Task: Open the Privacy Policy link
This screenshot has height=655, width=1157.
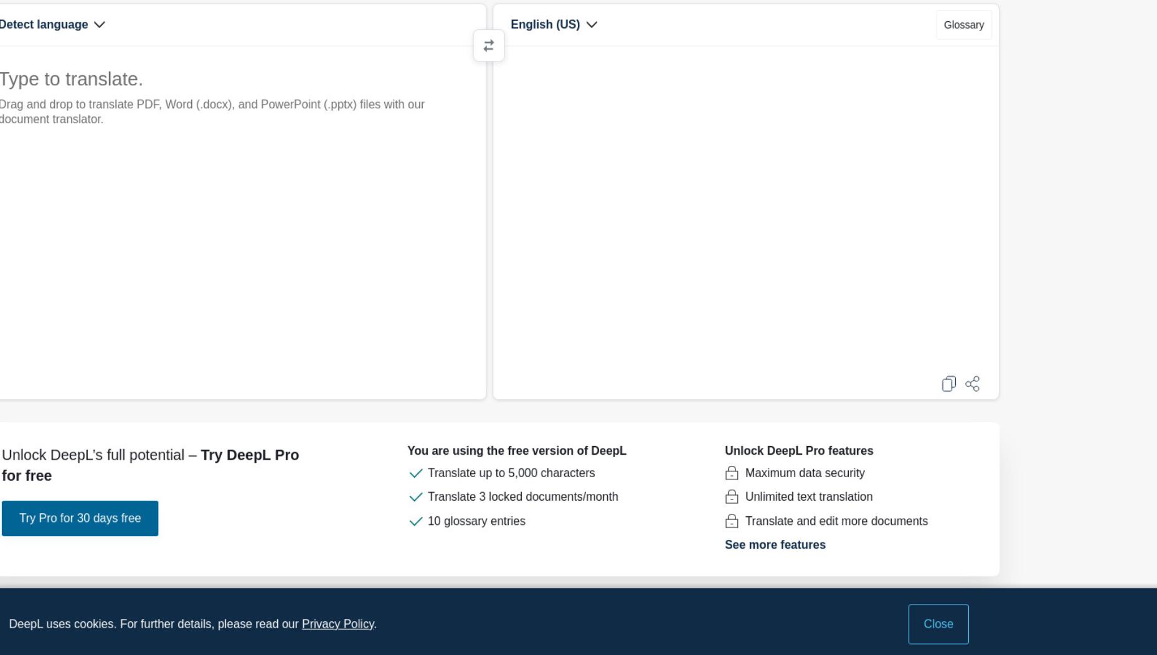Action: tap(338, 624)
